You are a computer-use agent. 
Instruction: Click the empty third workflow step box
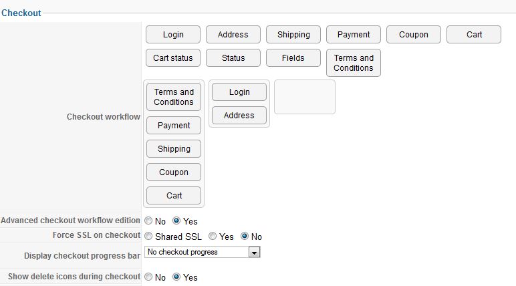(305, 97)
